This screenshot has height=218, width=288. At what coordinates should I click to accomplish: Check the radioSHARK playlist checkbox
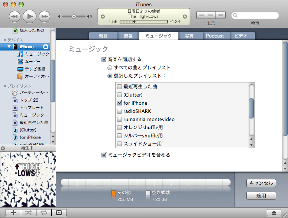(120, 111)
